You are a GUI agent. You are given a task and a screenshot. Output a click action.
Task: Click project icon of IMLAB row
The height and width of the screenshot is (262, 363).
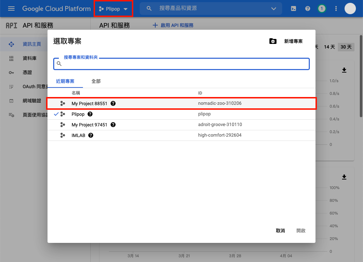click(x=62, y=135)
